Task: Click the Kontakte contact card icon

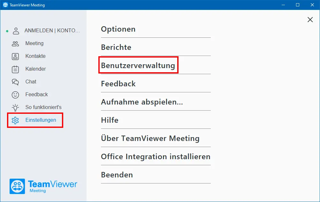Action: (x=15, y=56)
